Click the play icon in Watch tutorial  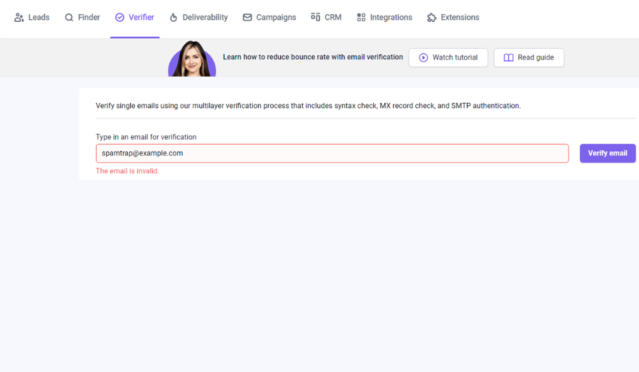coord(424,58)
